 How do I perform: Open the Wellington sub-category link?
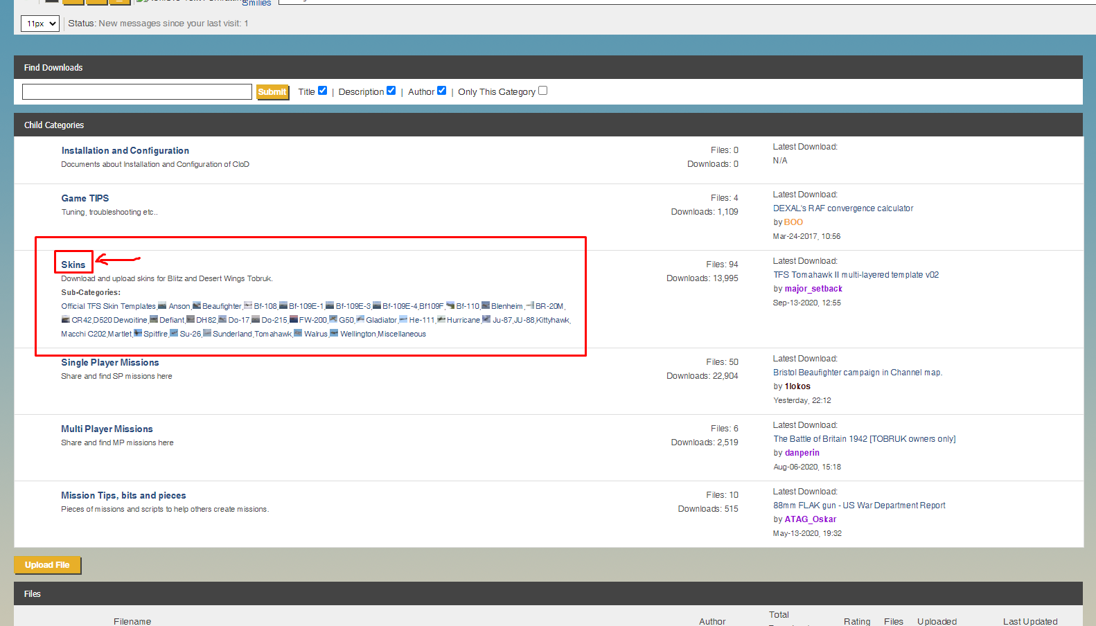tap(358, 334)
